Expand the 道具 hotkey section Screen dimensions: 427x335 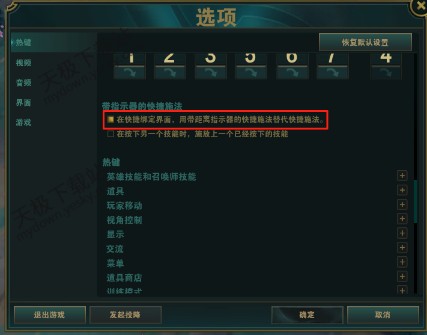(x=402, y=190)
